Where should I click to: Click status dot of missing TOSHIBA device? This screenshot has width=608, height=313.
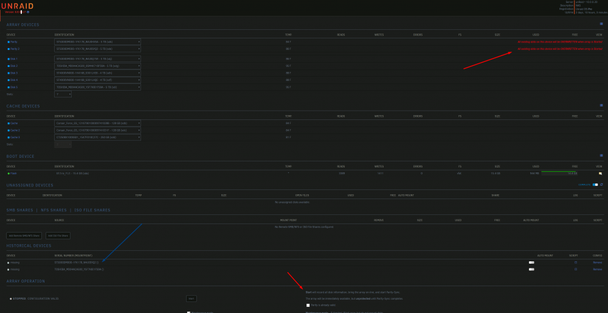click(x=9, y=269)
